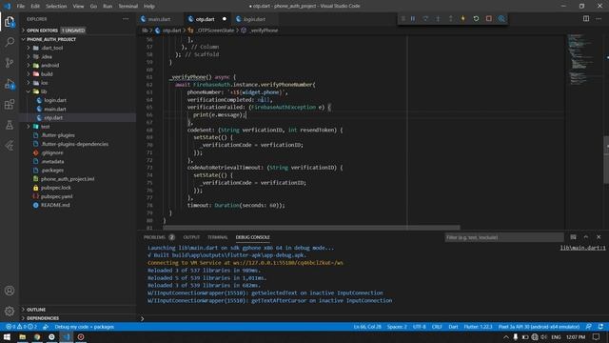This screenshot has height=343, width=609.
Task: Click the Ln 66, Col 28 position indicator
Action: pos(367,327)
